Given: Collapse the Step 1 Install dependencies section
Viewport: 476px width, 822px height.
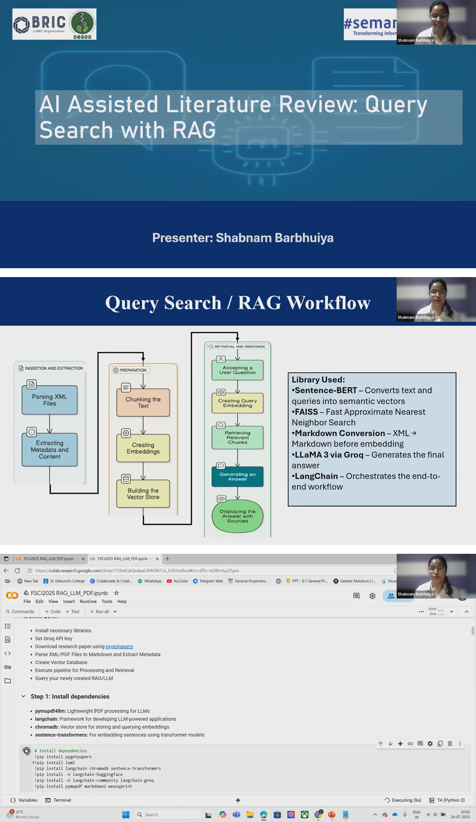Looking at the screenshot, I should (x=23, y=696).
